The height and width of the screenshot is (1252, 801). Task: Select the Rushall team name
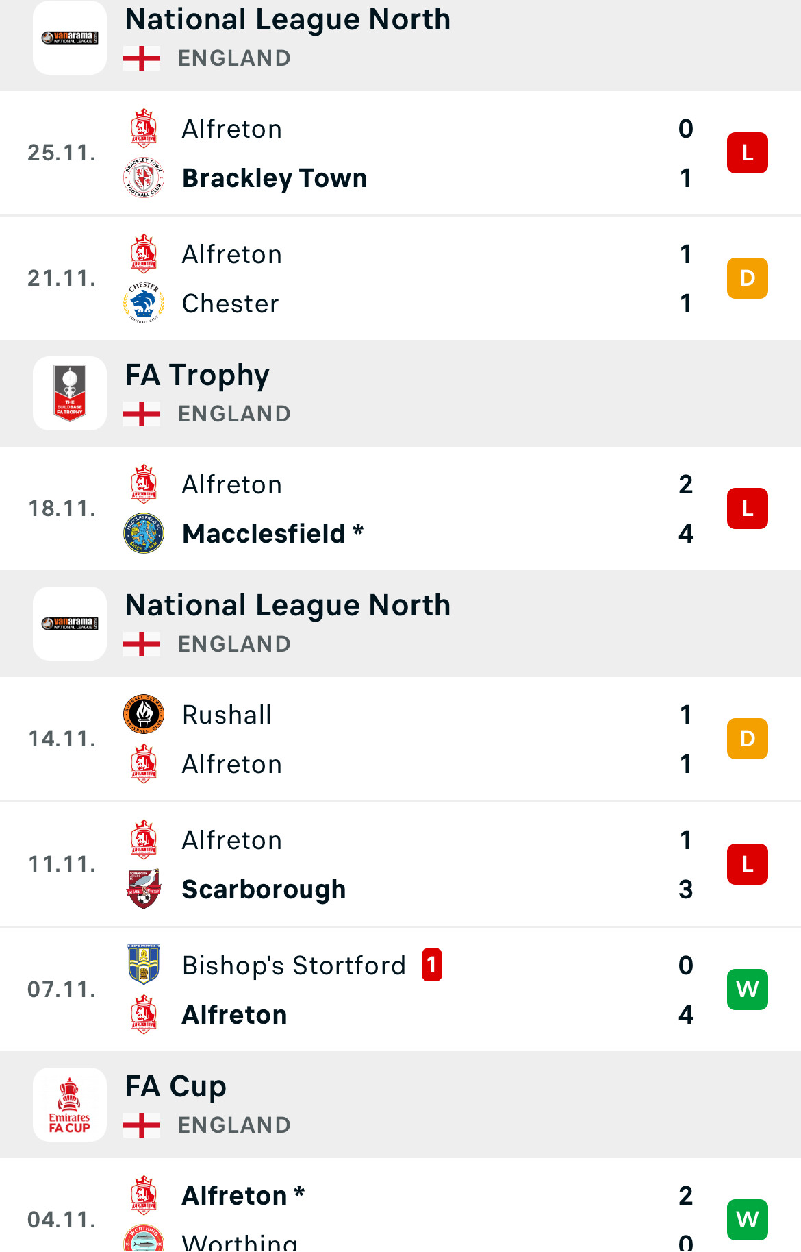click(x=227, y=715)
